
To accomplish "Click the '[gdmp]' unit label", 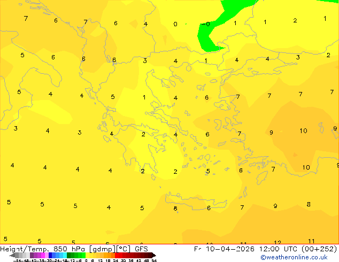I will tap(103, 249).
